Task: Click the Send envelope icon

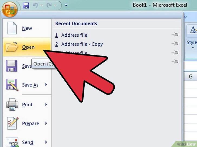Action: [x=12, y=142]
